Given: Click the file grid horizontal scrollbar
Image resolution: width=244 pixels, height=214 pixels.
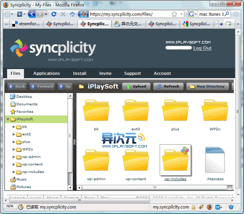Looking at the screenshot, I should tap(155, 188).
